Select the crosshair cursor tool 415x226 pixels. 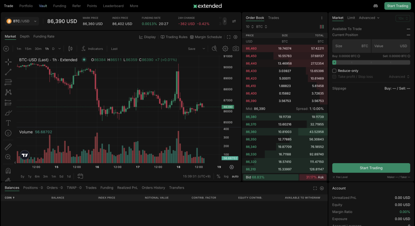click(x=8, y=62)
